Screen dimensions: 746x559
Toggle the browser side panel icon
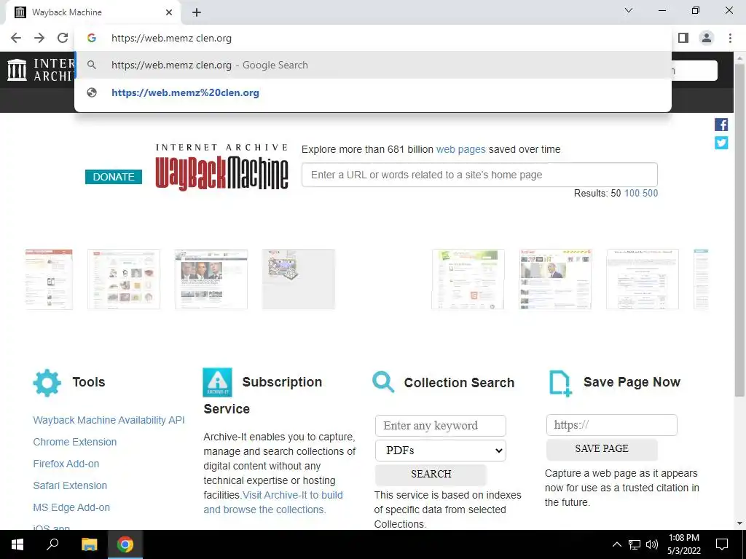coord(683,38)
